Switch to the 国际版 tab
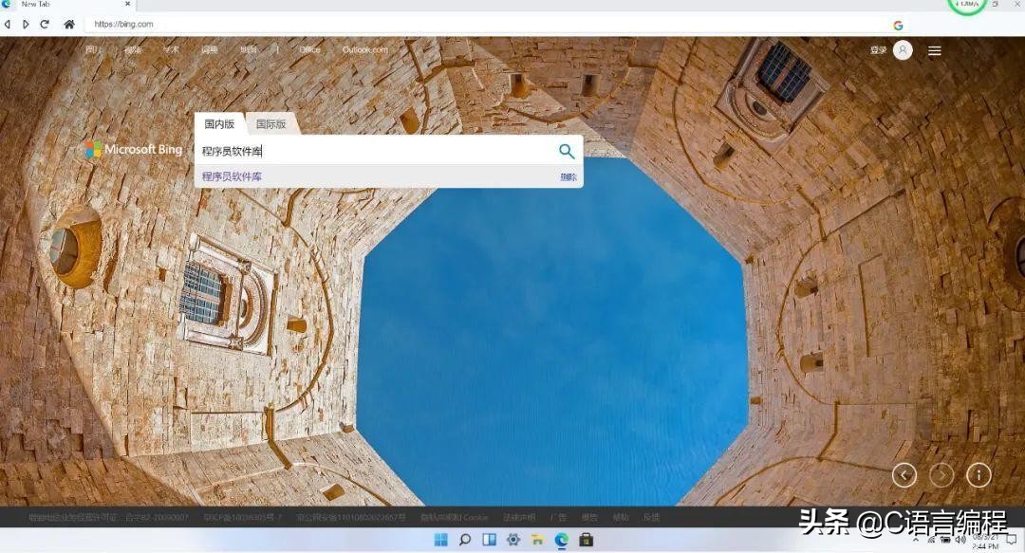Image resolution: width=1025 pixels, height=553 pixels. [x=270, y=123]
